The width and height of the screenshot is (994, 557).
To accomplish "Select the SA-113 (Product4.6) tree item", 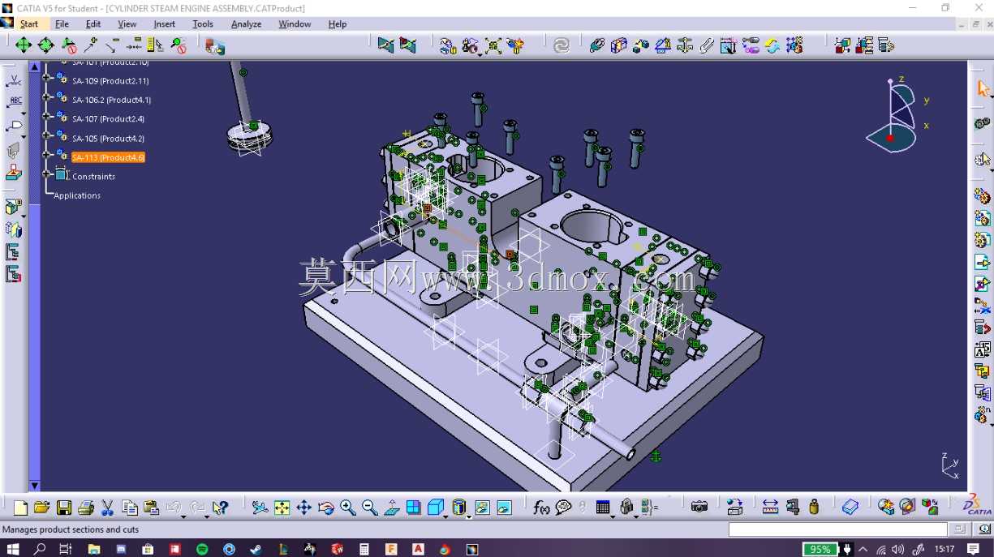I will [x=108, y=157].
